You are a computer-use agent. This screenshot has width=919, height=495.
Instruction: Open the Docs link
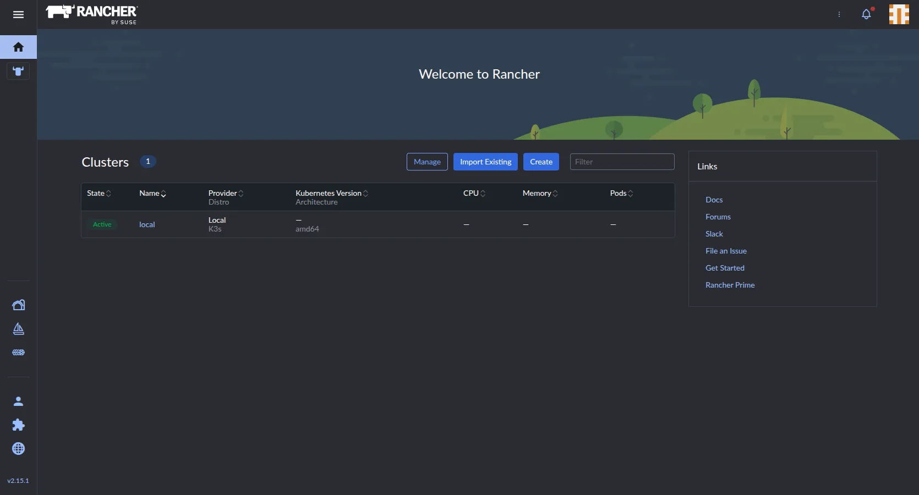714,200
